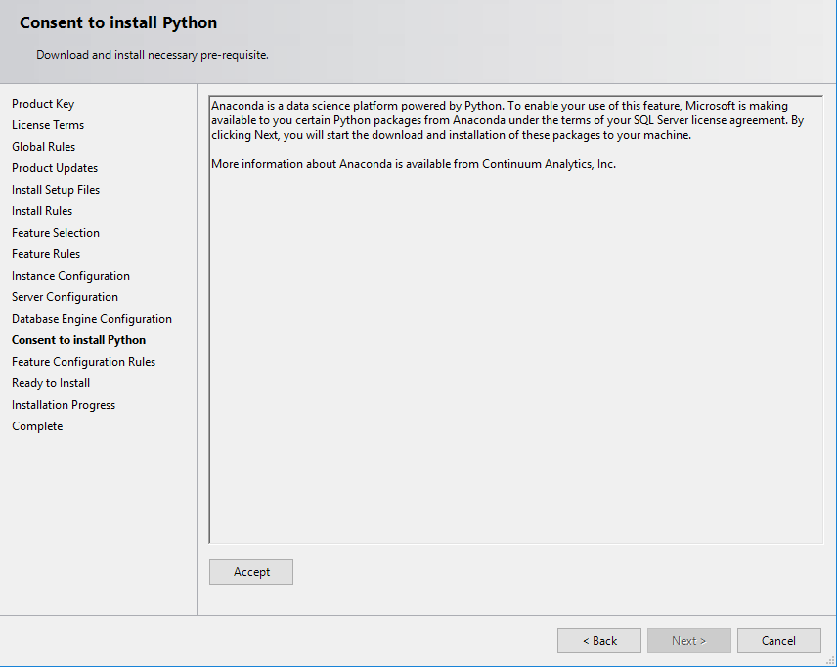Open the Feature Rules step
Viewport: 837px width, 667px height.
coord(45,253)
